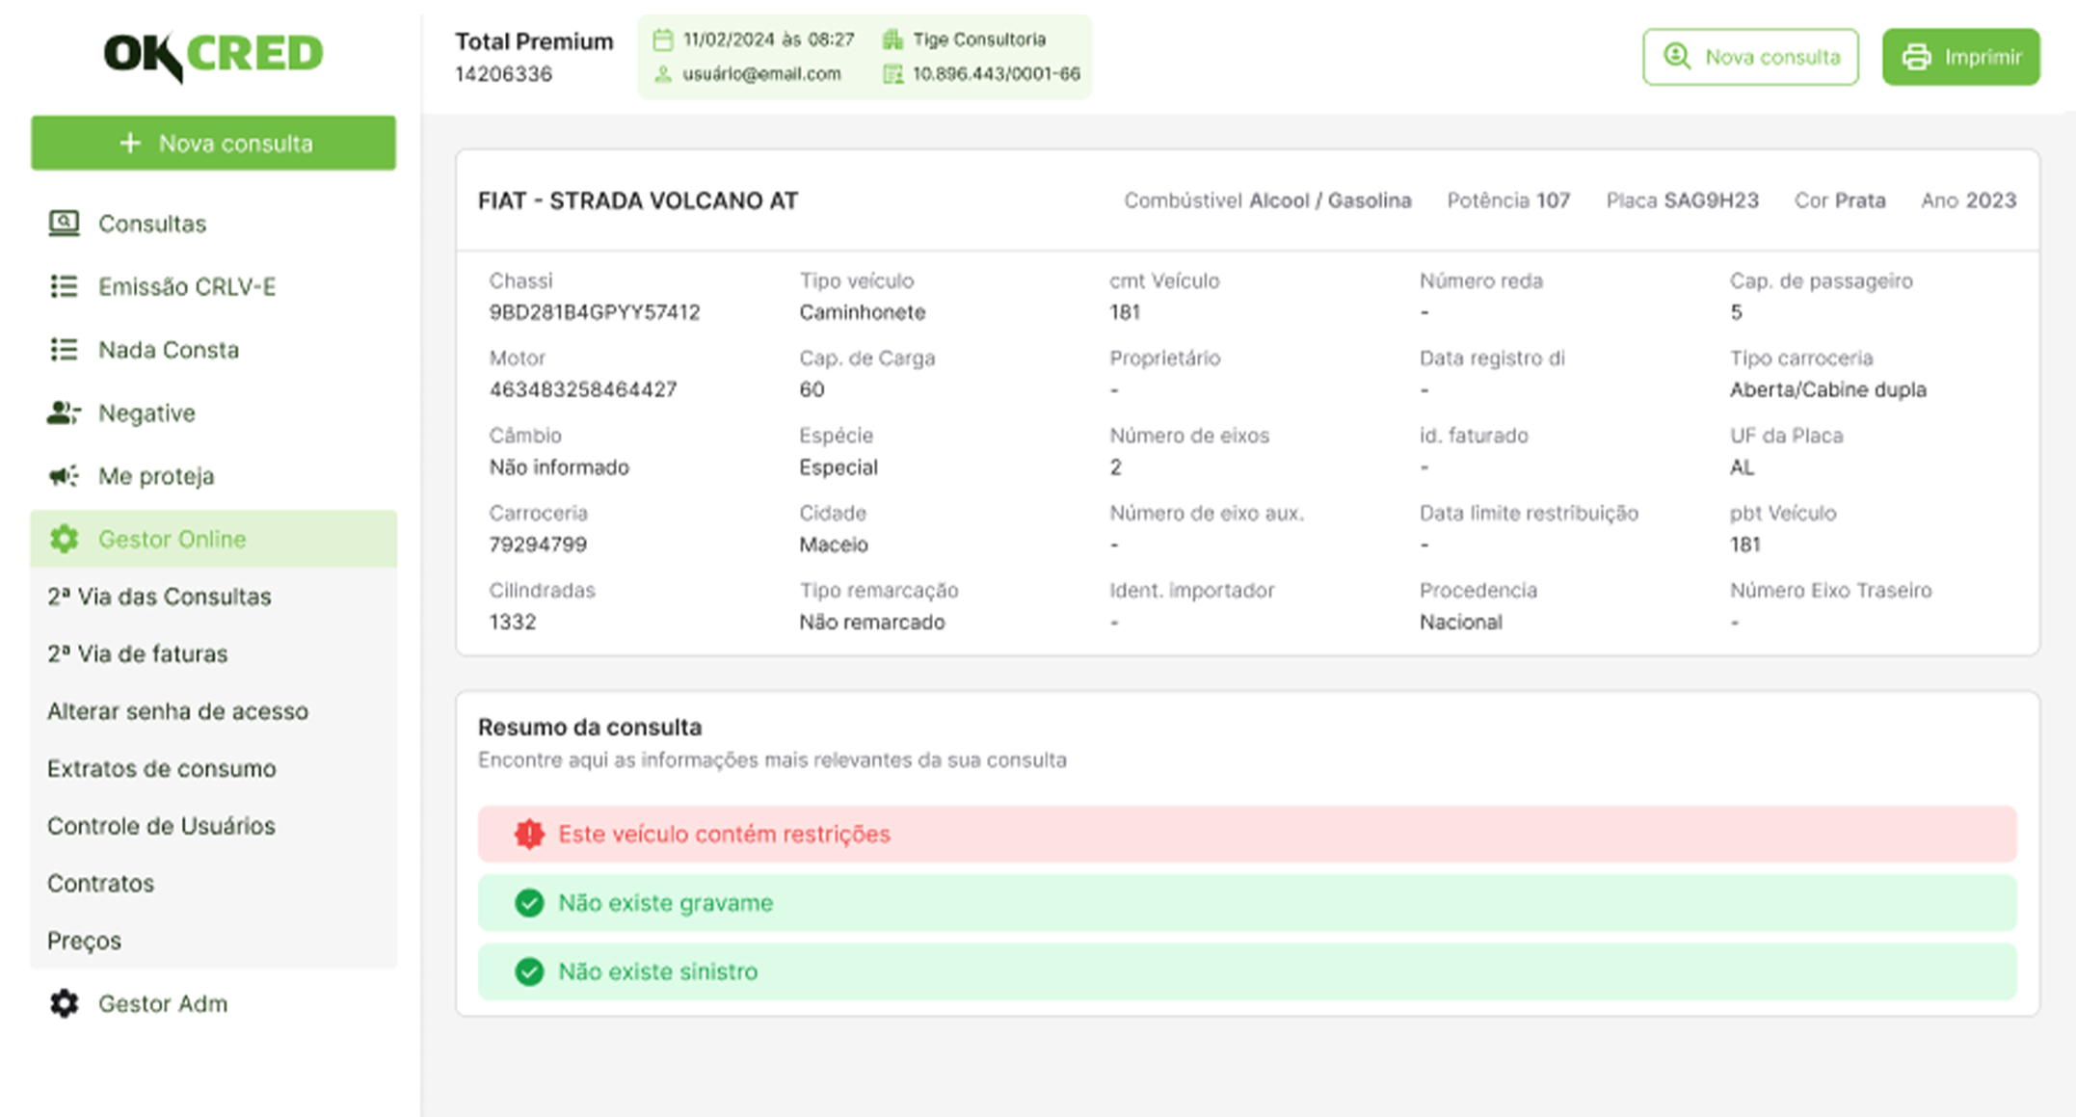Open the vehicle restrictions alert banner

pos(1246,834)
